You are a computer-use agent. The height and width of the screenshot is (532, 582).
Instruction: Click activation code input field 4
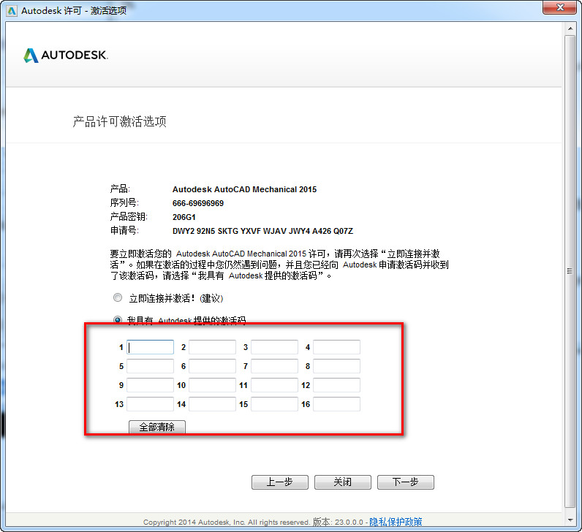(x=336, y=347)
